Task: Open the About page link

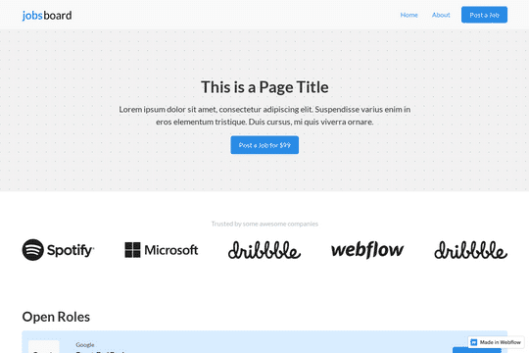Action: pyautogui.click(x=441, y=15)
